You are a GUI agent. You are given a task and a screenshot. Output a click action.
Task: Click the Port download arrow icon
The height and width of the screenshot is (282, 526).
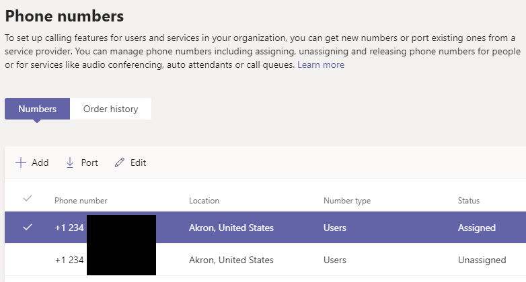click(70, 162)
